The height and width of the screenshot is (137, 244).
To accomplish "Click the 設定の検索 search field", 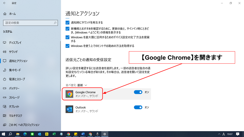I will click(x=28, y=23).
